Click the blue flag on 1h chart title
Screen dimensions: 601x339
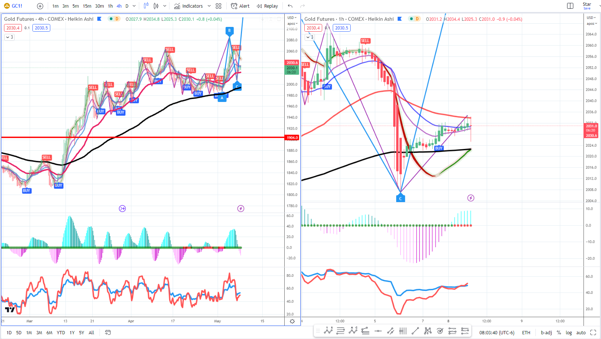point(400,19)
